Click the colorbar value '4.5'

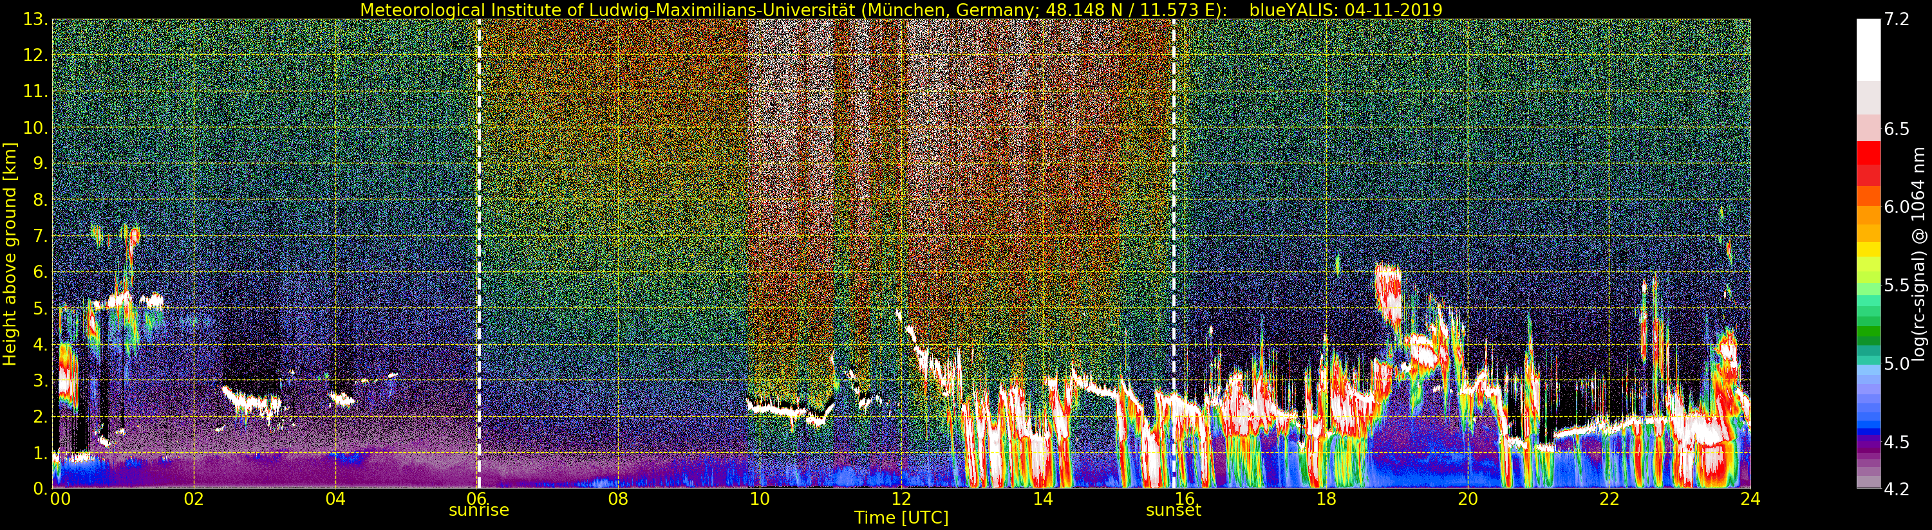1897,443
